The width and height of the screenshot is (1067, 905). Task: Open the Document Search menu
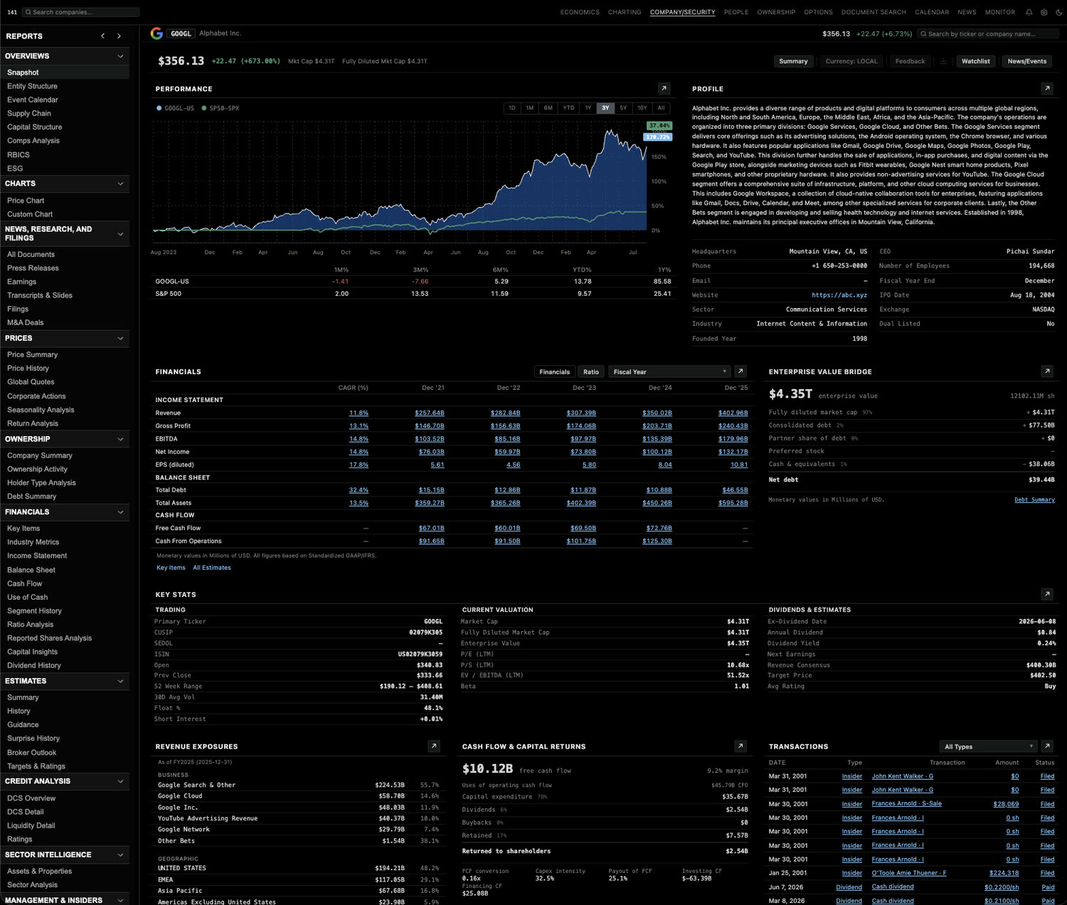tap(874, 12)
